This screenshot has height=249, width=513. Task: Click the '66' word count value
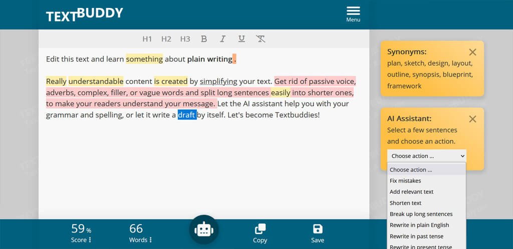pyautogui.click(x=136, y=228)
